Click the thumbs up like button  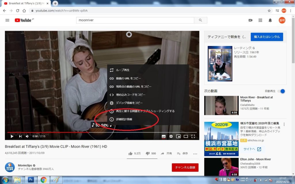click(131, 154)
